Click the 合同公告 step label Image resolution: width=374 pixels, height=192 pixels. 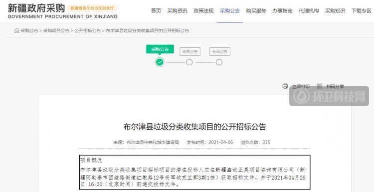[220, 52]
